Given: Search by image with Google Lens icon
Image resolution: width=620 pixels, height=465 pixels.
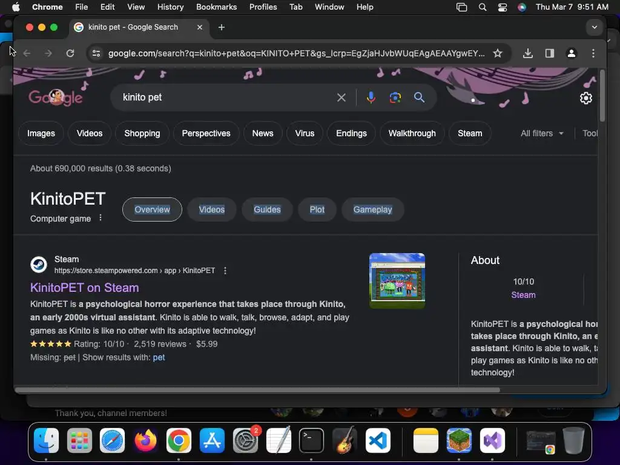Looking at the screenshot, I should tap(395, 97).
